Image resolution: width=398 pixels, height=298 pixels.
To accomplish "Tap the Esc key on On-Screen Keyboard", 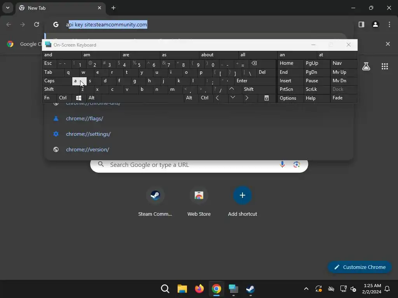I will point(49,63).
